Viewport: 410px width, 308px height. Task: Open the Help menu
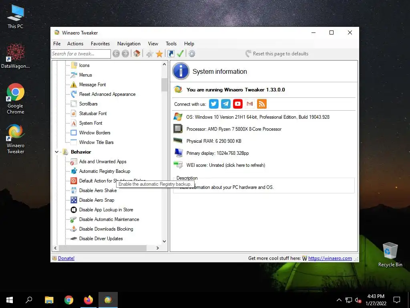coord(189,44)
